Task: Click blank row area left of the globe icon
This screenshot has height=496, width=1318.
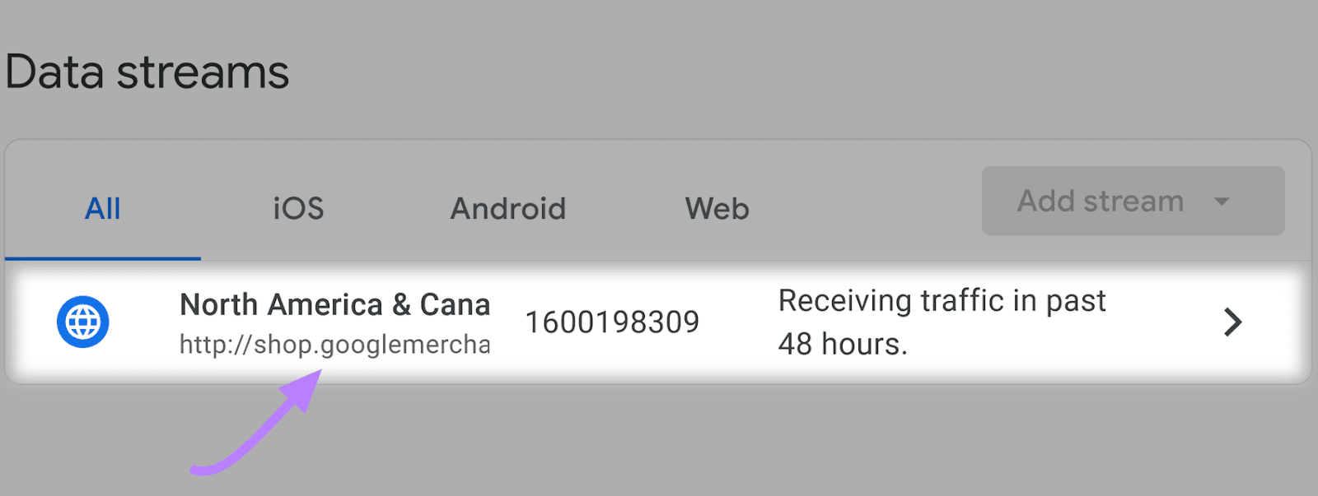Action: 31,322
